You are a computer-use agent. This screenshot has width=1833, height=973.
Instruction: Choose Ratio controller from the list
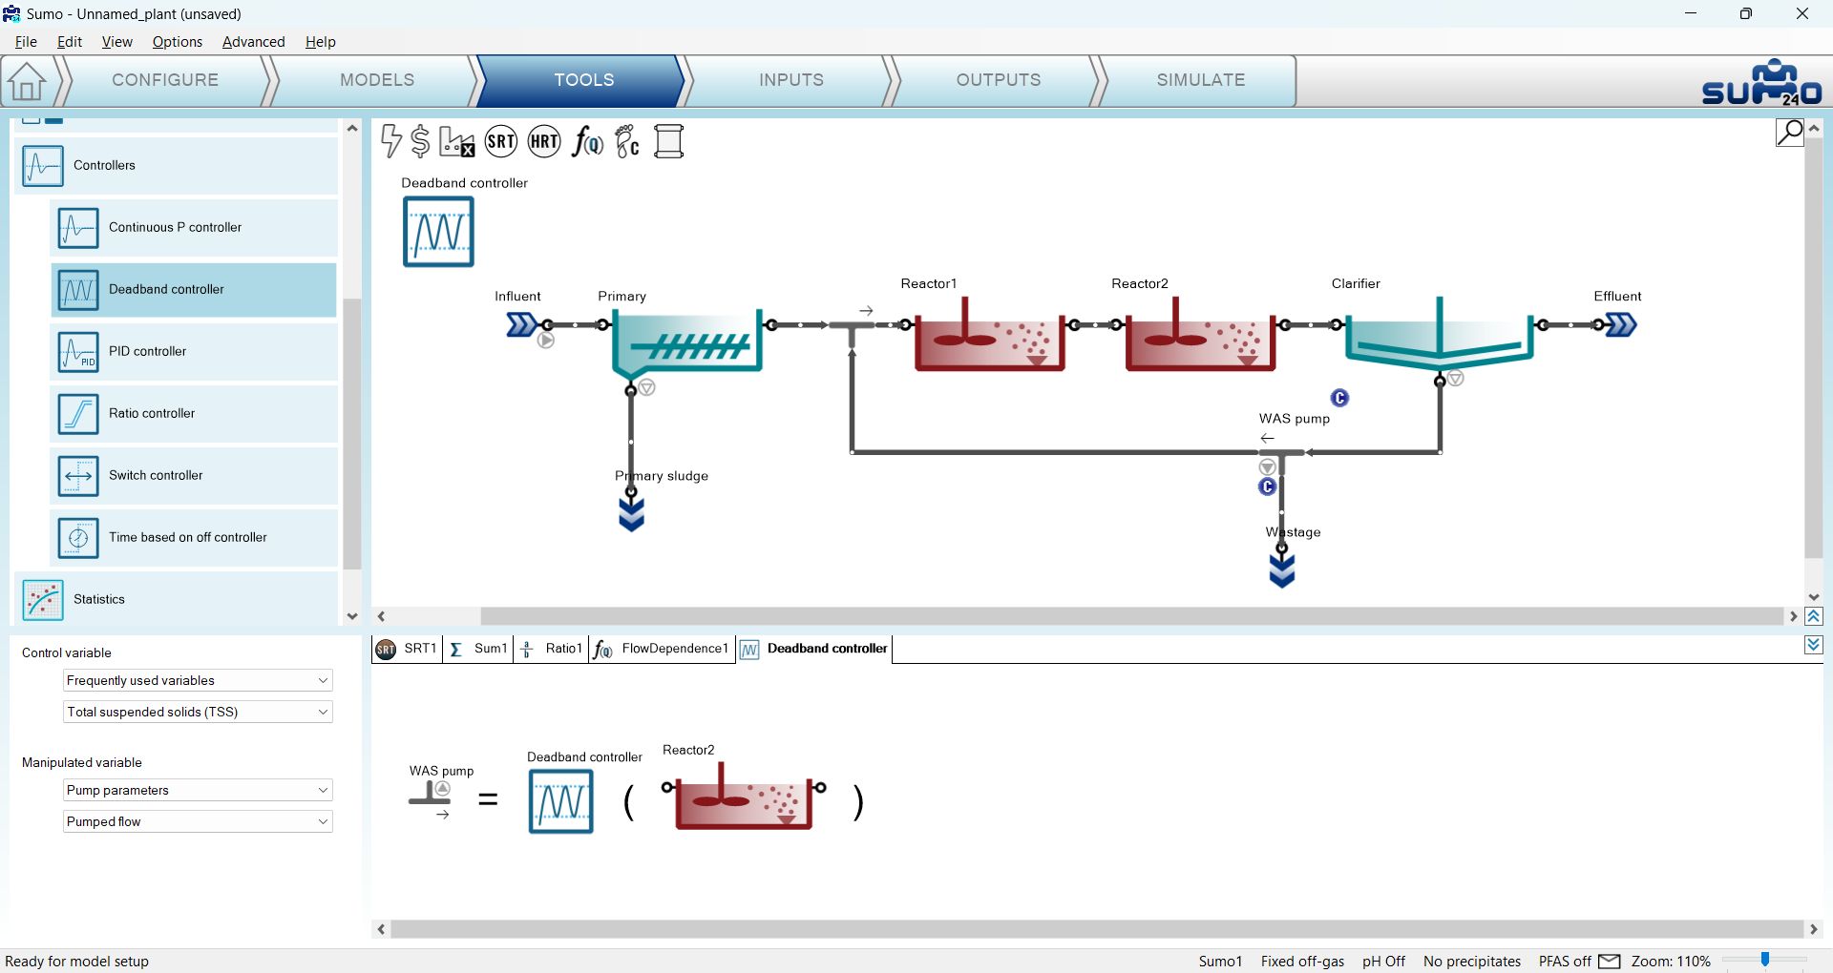(x=194, y=413)
